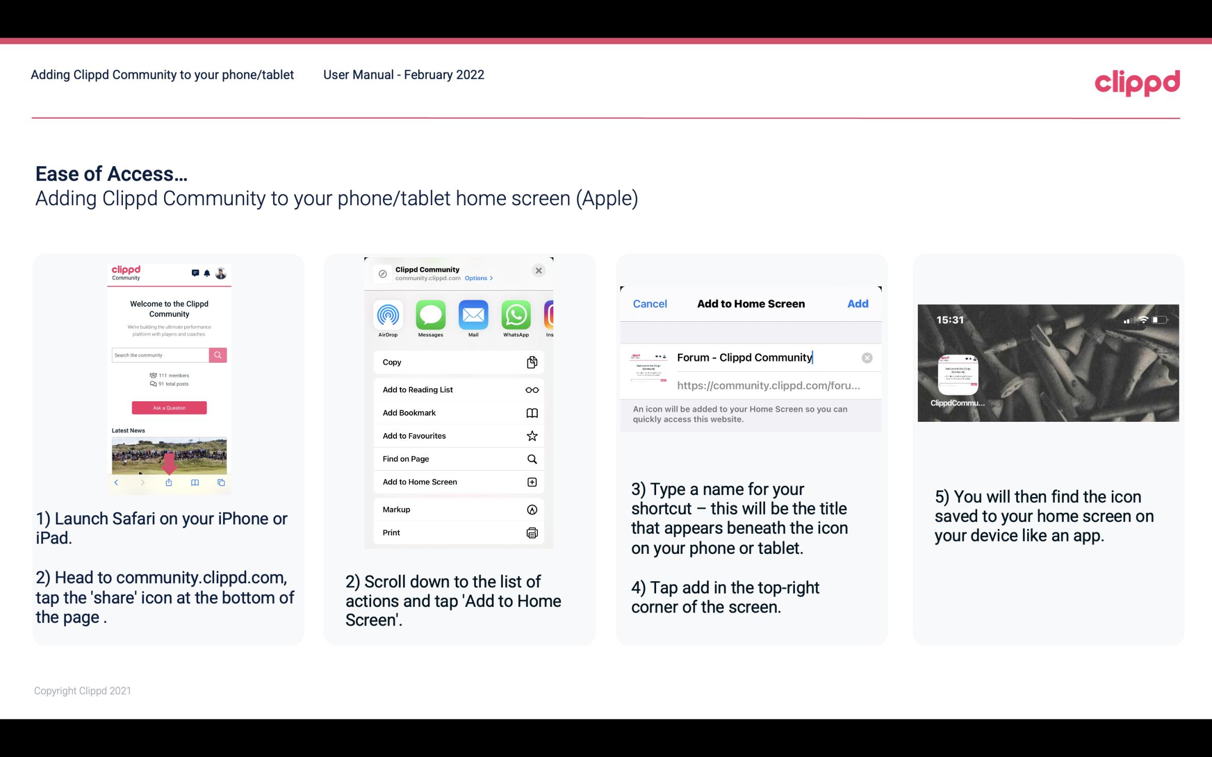Click the Copy link icon
This screenshot has height=757, width=1212.
pyautogui.click(x=531, y=361)
